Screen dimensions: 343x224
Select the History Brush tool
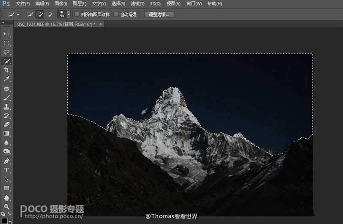[x=6, y=116]
